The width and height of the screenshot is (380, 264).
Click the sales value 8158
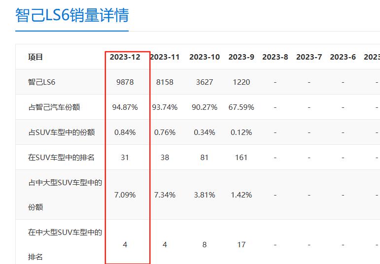click(x=165, y=82)
